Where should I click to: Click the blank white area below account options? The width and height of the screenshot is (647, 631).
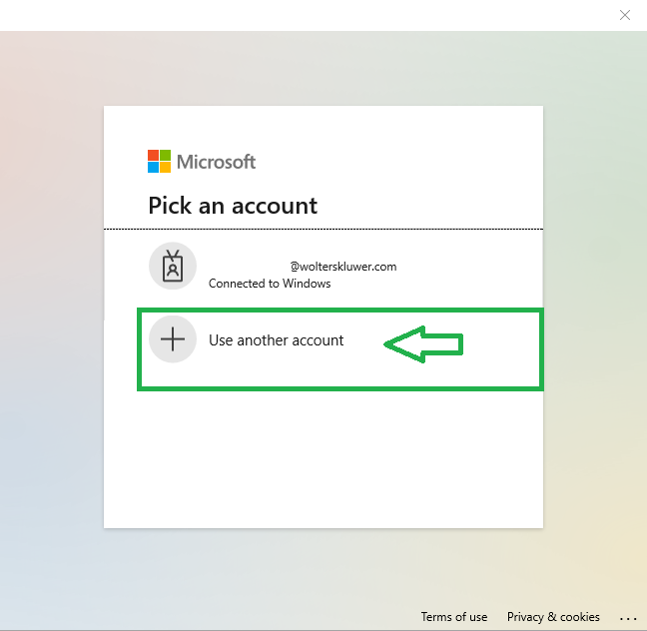coord(323,459)
